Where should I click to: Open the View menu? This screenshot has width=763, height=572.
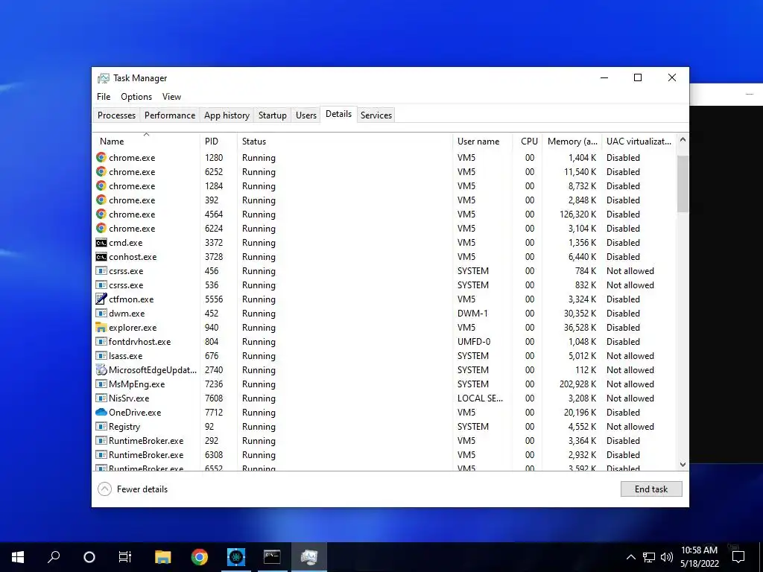coord(171,97)
